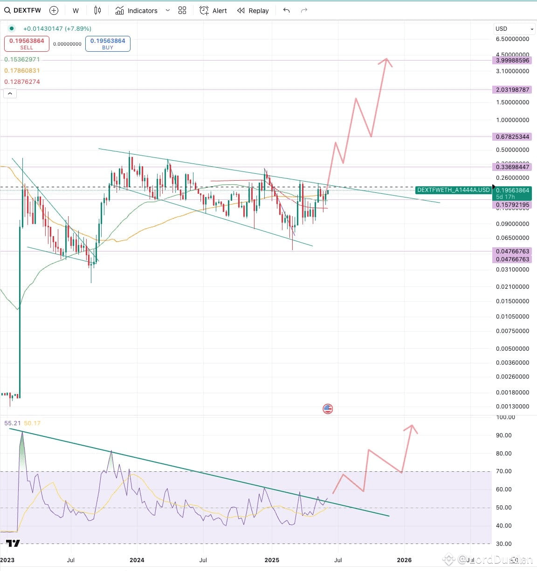This screenshot has height=571, width=537.
Task: Click the US flag economic event marker
Action: pyautogui.click(x=328, y=409)
